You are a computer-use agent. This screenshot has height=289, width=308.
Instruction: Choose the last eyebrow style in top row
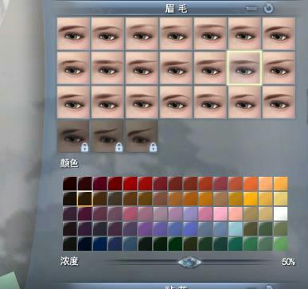pyautogui.click(x=279, y=33)
